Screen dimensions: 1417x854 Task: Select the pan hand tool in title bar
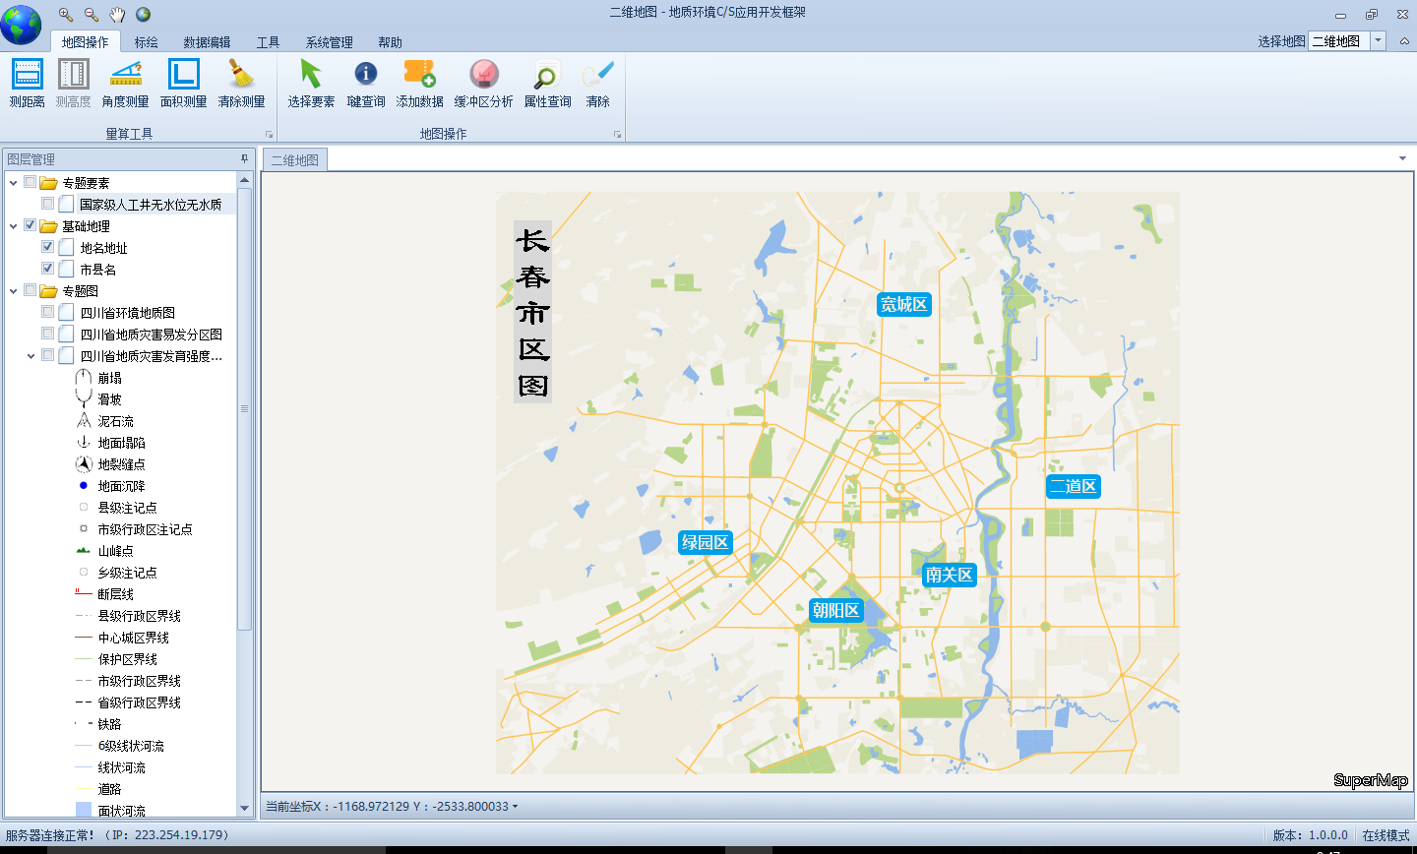coord(117,14)
